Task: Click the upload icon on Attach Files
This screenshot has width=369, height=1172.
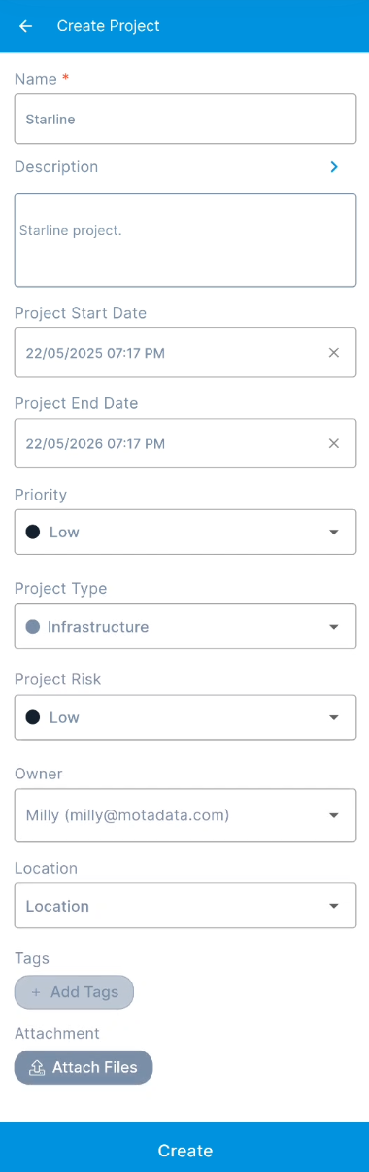Action: click(x=37, y=1067)
